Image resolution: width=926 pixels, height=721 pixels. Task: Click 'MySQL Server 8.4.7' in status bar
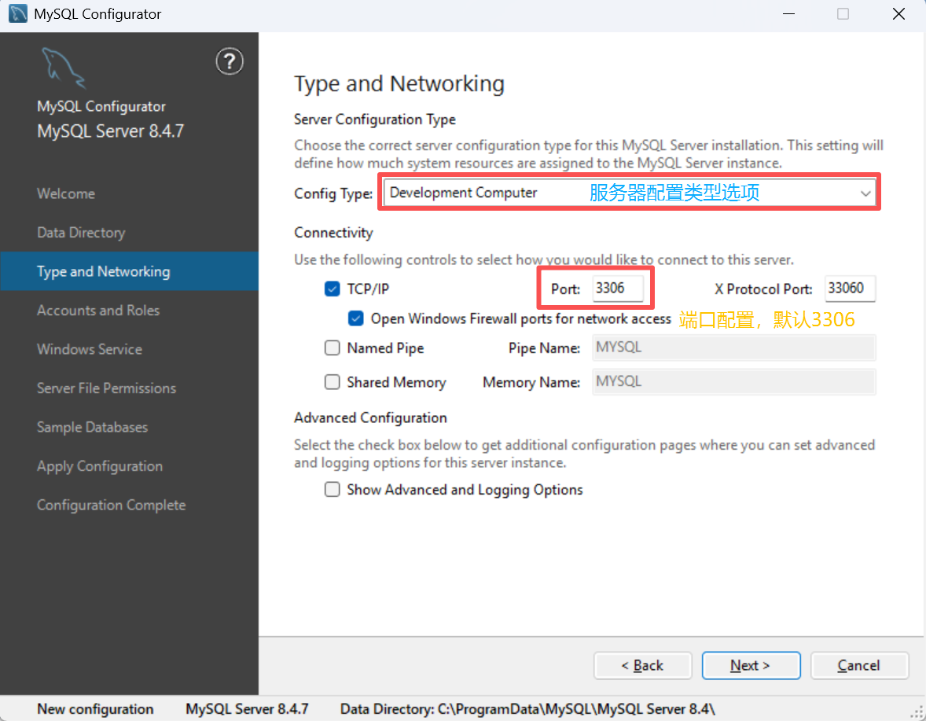pos(247,708)
